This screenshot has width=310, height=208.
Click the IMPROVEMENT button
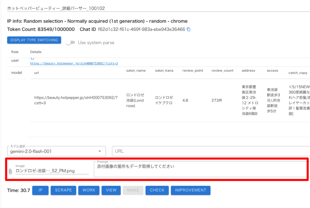point(190,190)
